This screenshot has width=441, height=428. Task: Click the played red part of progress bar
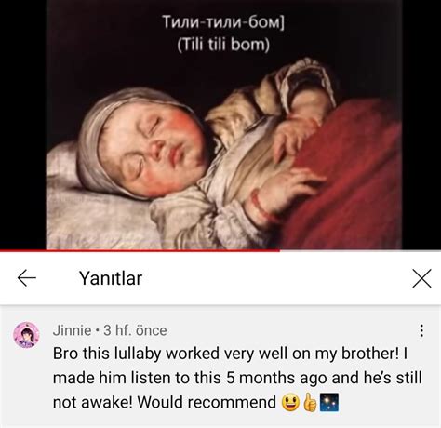pos(140,250)
